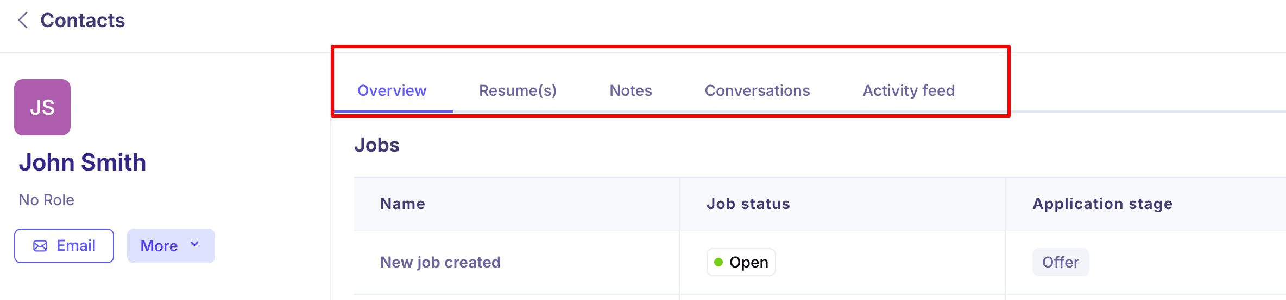
Task: Open the New job created link
Action: pyautogui.click(x=440, y=262)
